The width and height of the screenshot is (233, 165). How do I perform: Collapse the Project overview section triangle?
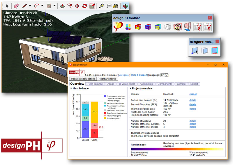(130, 88)
